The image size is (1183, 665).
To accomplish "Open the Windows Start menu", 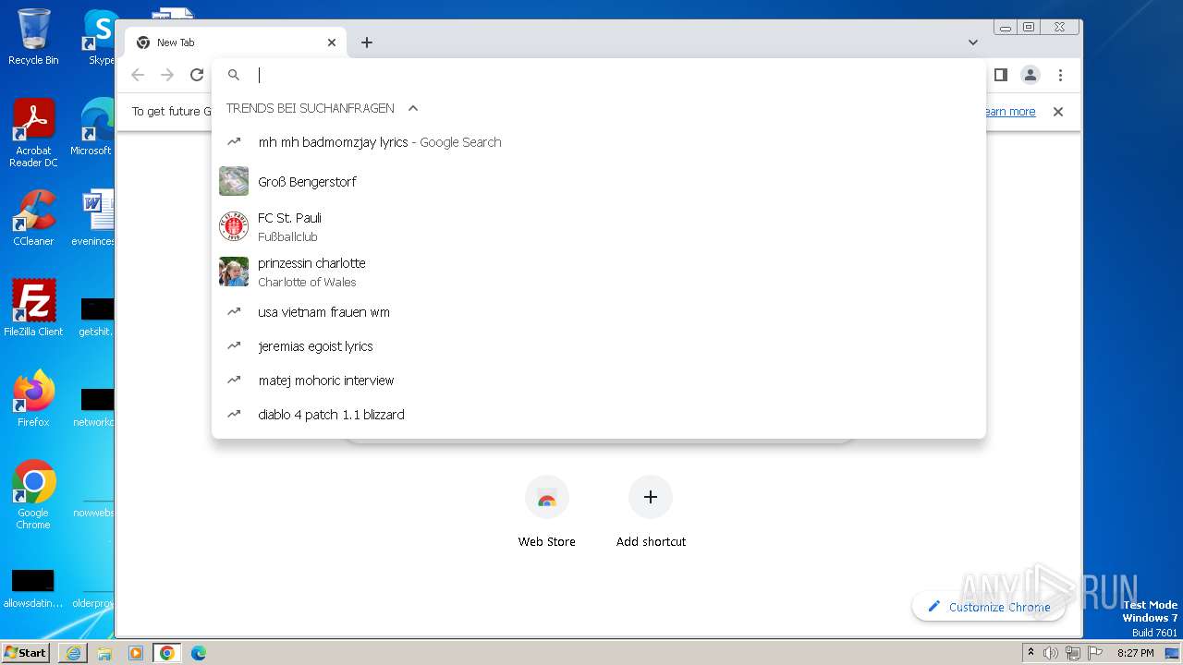I will pos(26,652).
